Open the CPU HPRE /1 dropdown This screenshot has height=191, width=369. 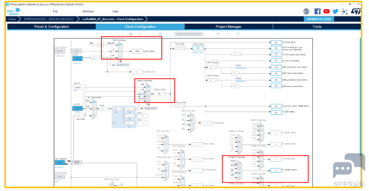[180, 48]
